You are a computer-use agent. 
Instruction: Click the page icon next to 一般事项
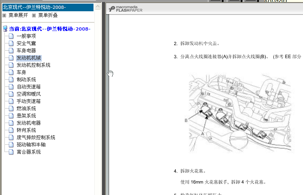[x=11, y=36]
